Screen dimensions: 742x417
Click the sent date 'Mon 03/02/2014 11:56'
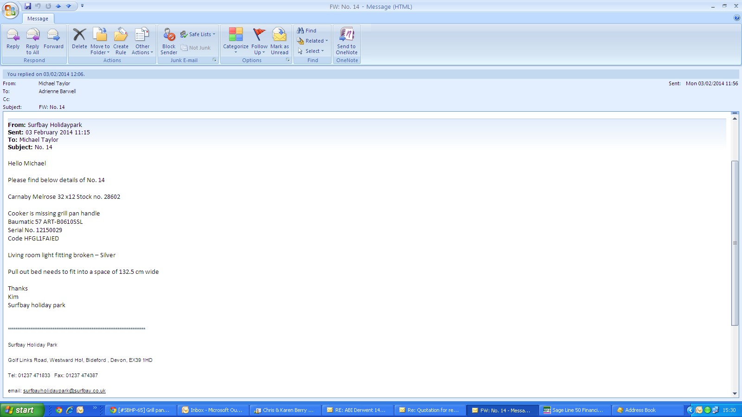pyautogui.click(x=712, y=83)
